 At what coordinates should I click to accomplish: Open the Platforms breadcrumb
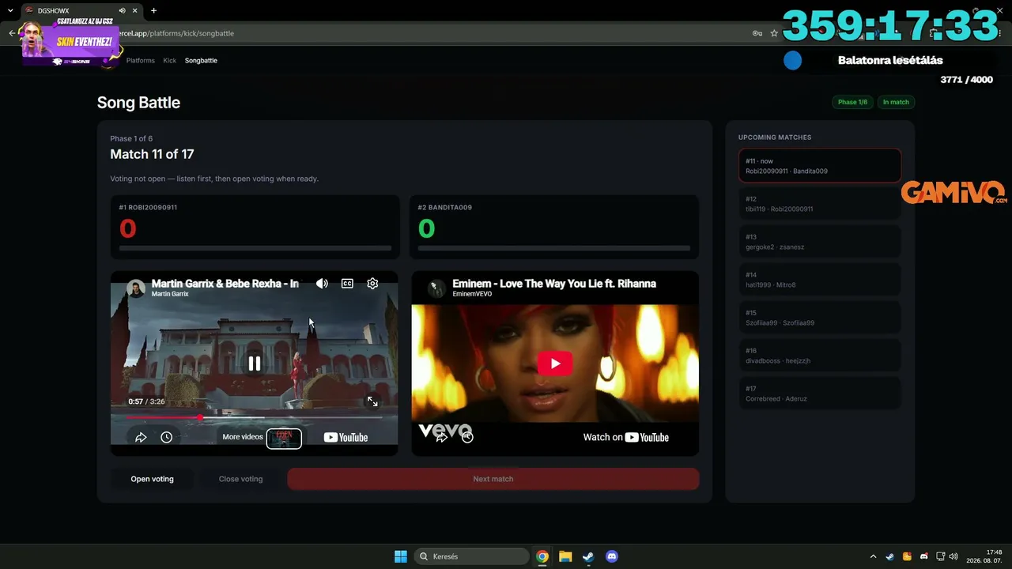141,60
